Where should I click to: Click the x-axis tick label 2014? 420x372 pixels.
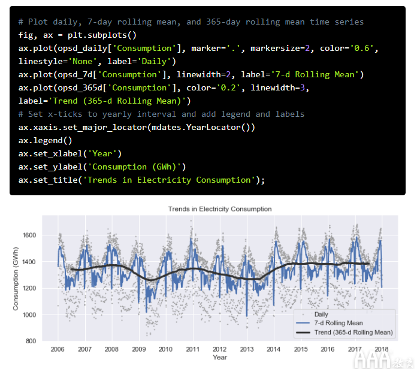click(273, 349)
